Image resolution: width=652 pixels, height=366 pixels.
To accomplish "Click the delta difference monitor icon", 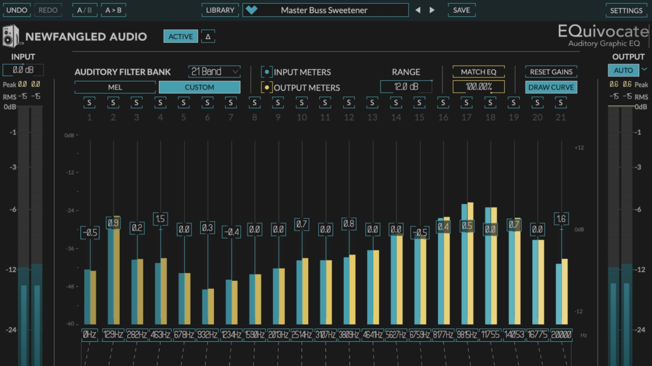I will point(208,36).
